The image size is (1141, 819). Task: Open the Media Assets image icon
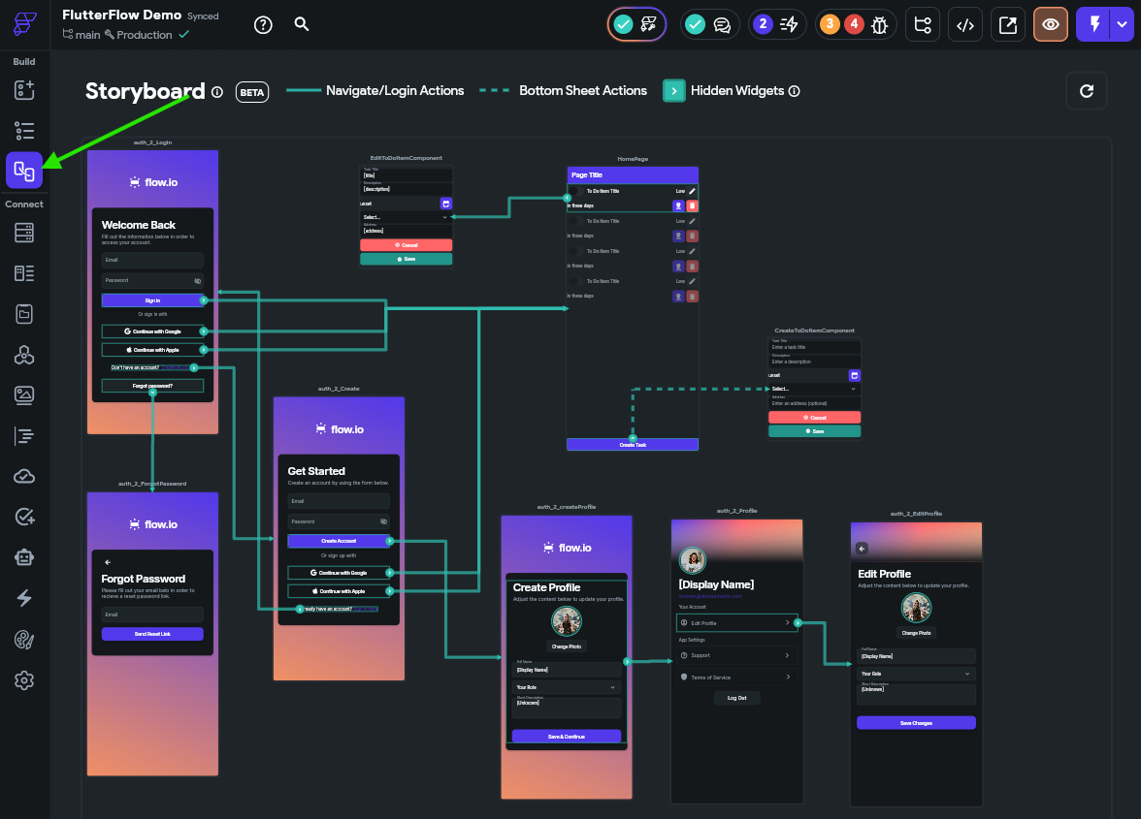pos(24,394)
